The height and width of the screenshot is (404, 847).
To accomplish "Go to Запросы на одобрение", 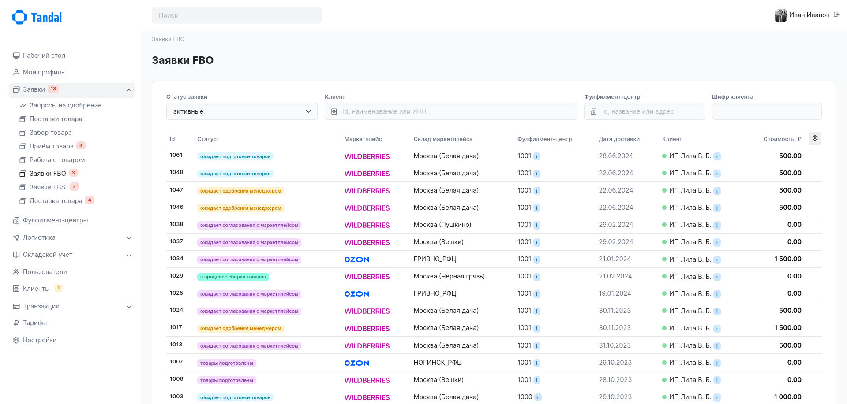I will 65,105.
